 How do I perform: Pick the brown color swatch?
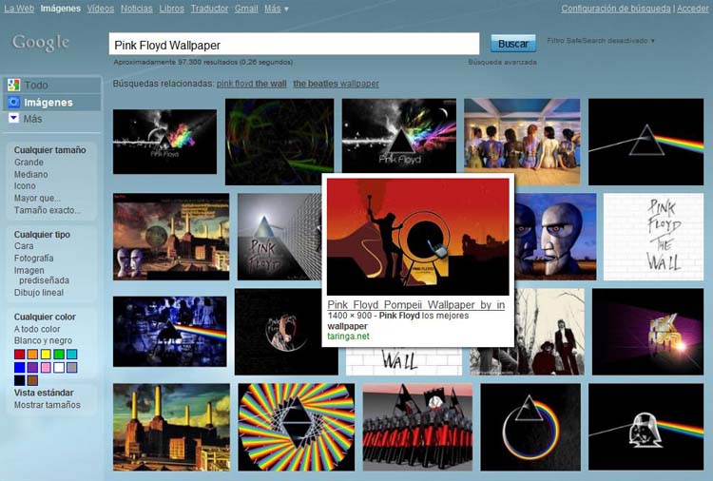(x=32, y=380)
